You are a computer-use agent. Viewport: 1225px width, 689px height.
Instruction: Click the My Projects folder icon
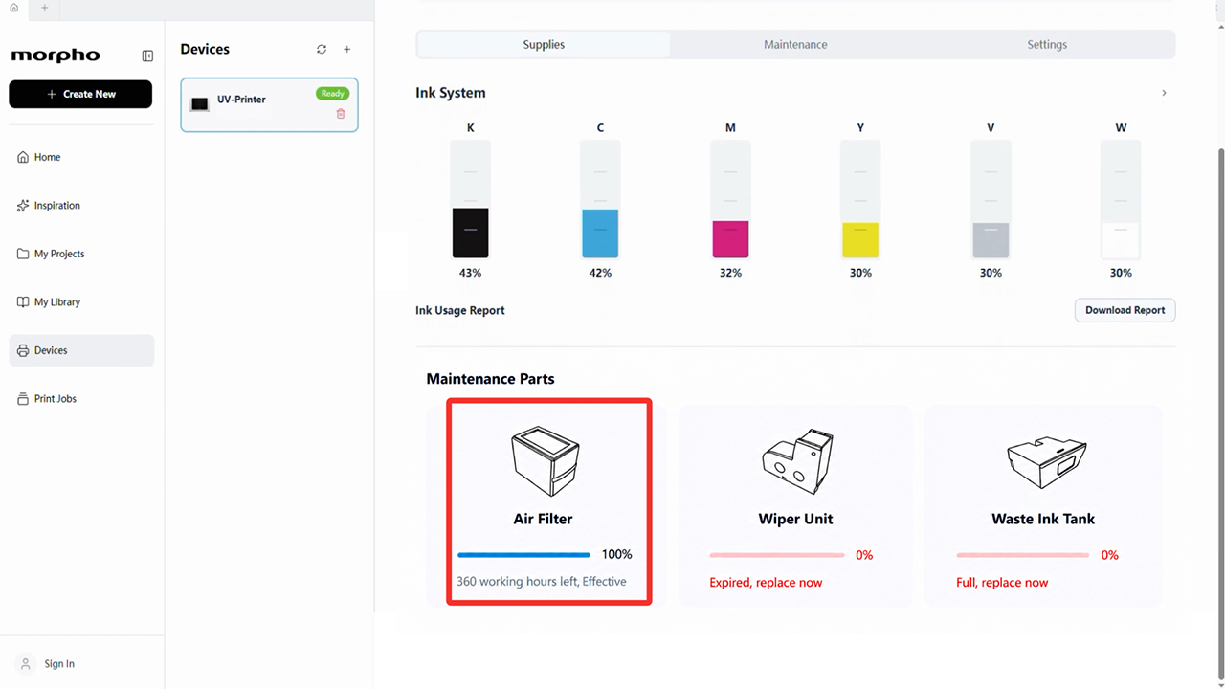[x=23, y=254]
